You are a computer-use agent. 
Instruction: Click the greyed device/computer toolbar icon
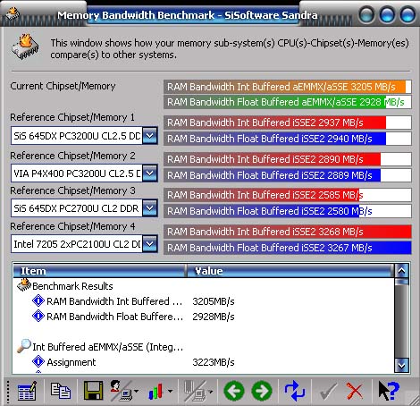pos(195,391)
